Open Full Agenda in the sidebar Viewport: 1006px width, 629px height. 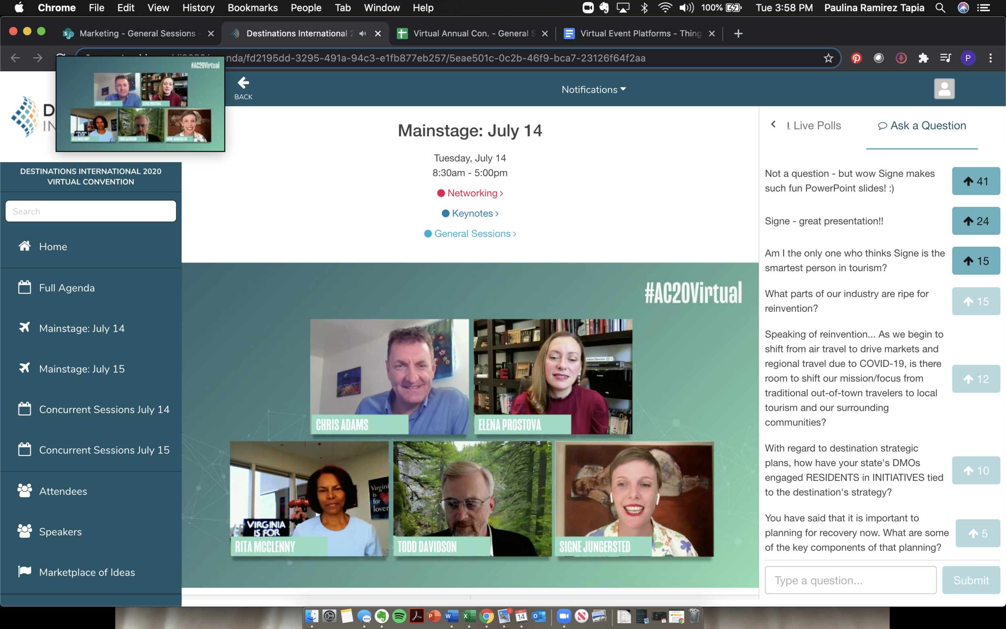(x=67, y=288)
